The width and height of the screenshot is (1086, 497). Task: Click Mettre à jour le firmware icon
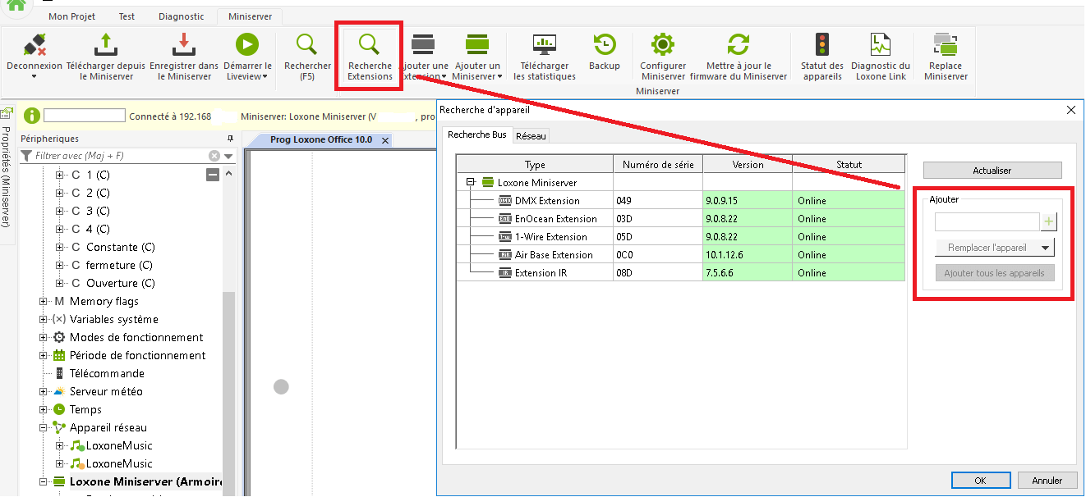(738, 45)
